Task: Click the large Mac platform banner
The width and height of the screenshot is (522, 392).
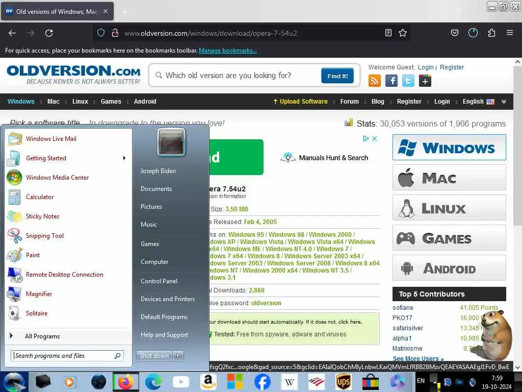Action: click(449, 177)
